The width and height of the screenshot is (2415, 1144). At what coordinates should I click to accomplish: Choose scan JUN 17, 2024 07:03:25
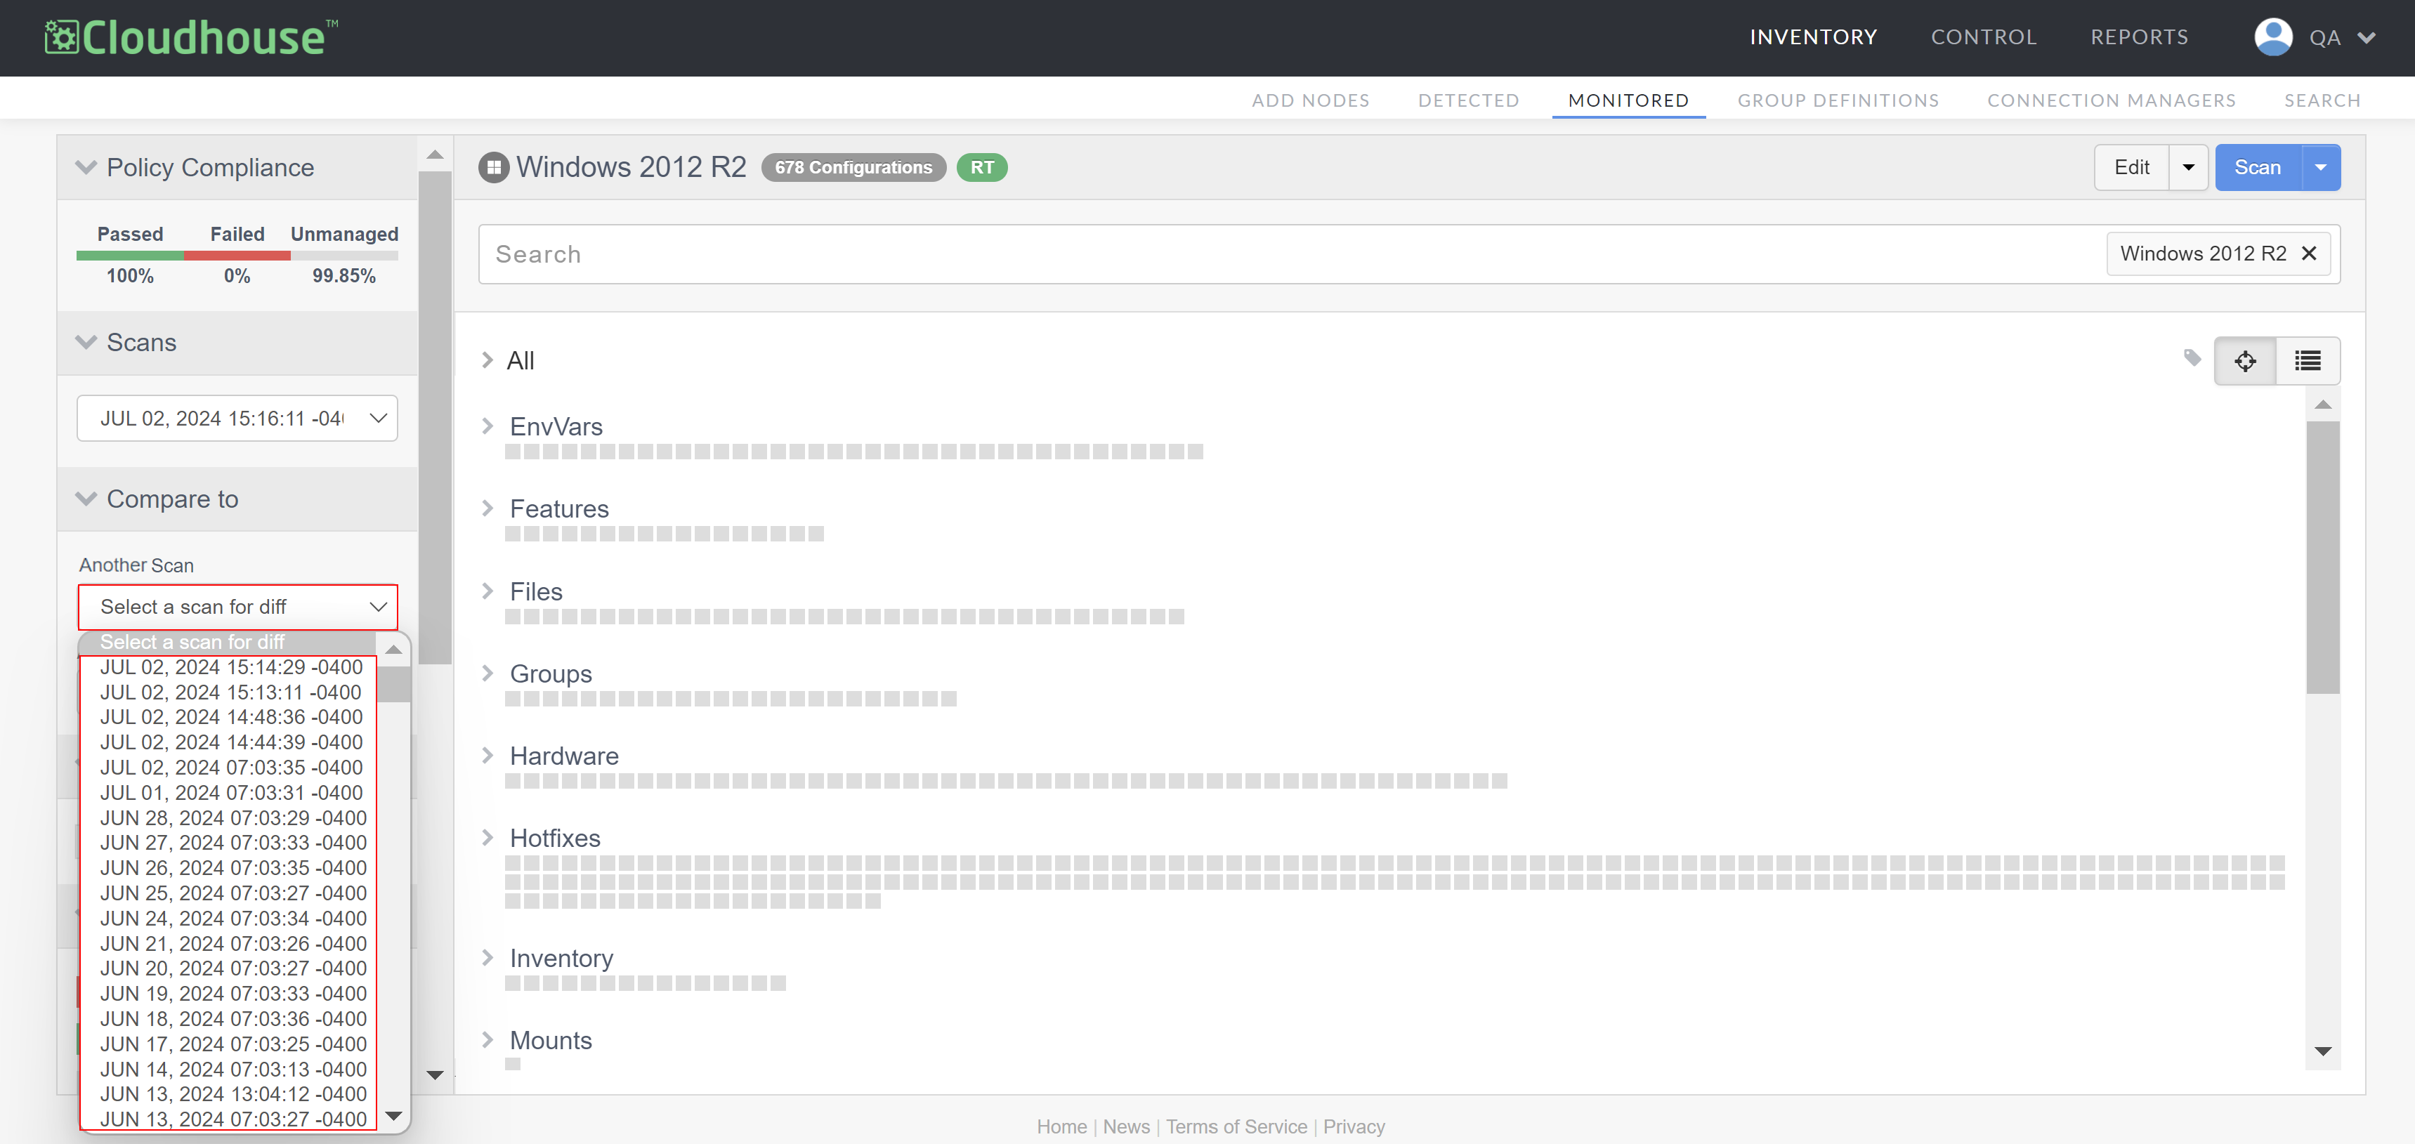point(232,1044)
